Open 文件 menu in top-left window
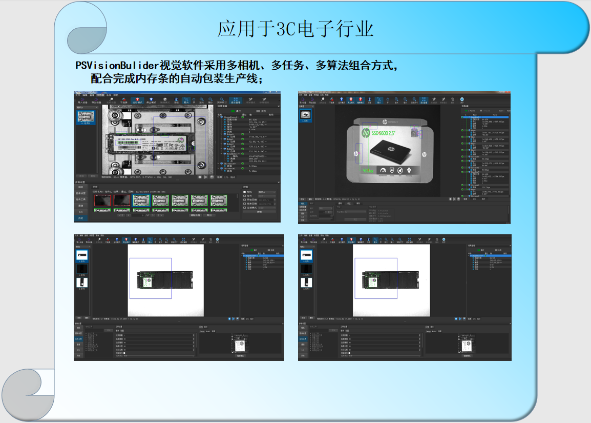 78,95
